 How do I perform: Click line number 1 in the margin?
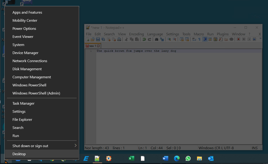pos(91,51)
